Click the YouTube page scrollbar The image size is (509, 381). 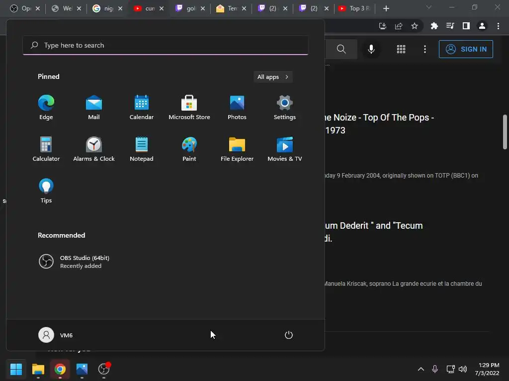(505, 132)
